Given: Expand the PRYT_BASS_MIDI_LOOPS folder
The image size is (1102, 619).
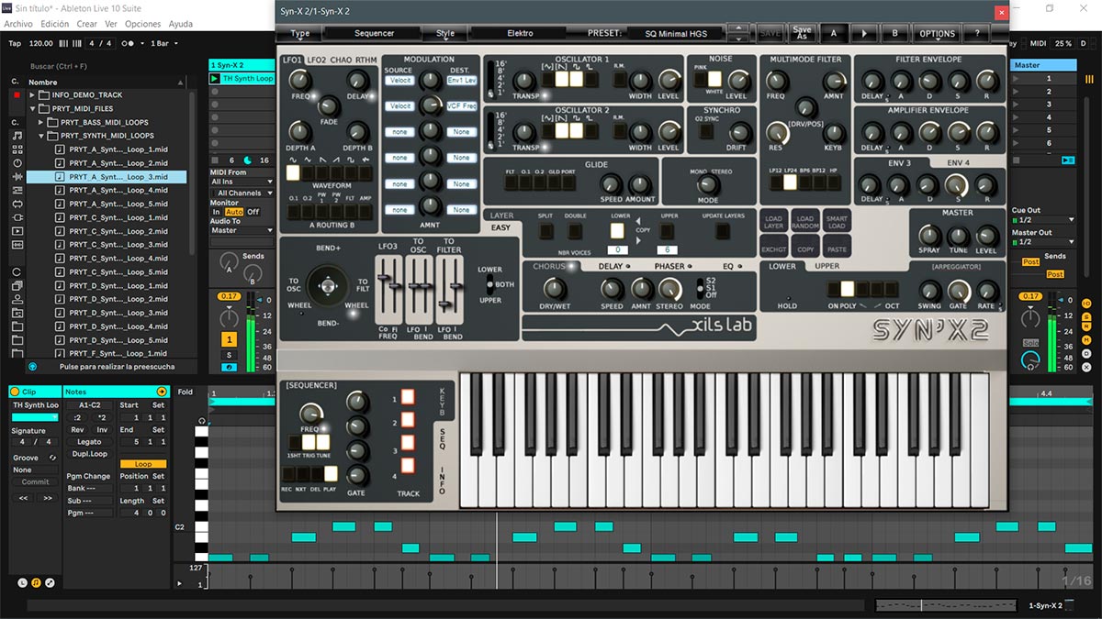Looking at the screenshot, I should pos(42,122).
